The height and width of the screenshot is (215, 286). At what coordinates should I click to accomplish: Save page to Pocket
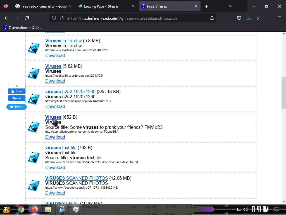(x=239, y=18)
